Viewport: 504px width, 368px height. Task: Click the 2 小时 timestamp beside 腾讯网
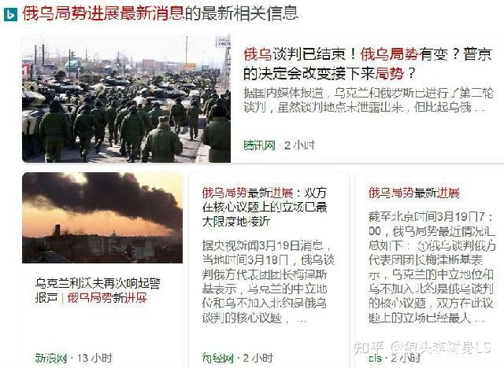[299, 145]
